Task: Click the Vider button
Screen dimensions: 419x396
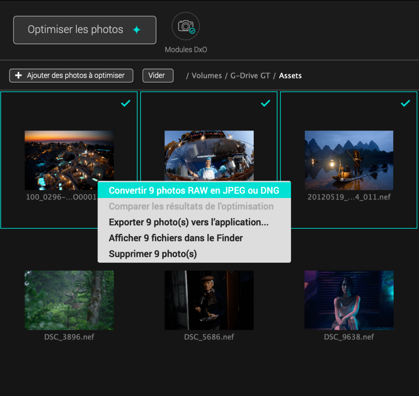Action: [x=158, y=76]
